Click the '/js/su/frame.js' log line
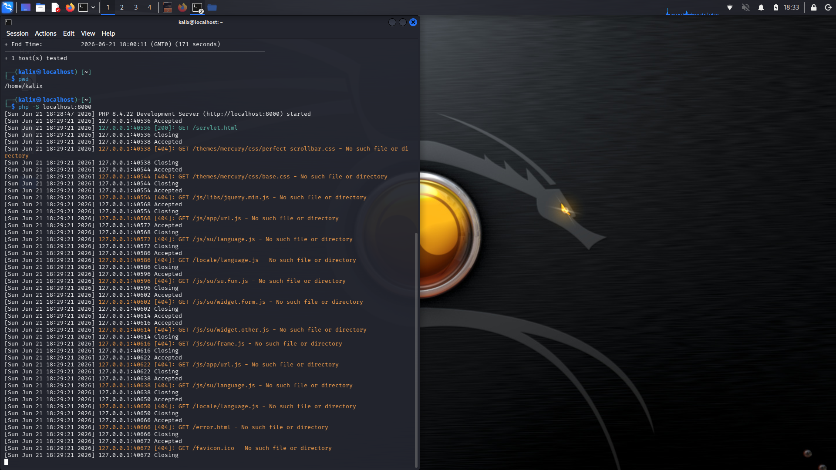Image resolution: width=836 pixels, height=470 pixels. tap(173, 344)
